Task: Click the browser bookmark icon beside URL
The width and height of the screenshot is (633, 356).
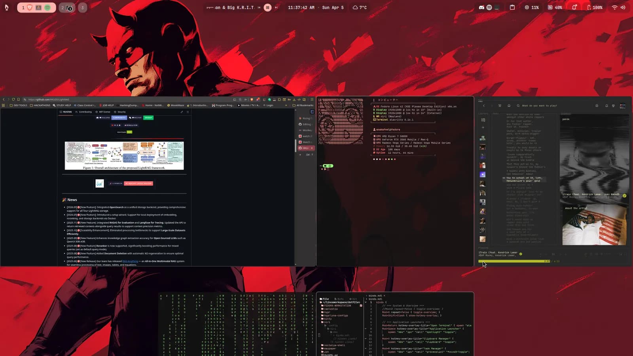Action: 19,100
